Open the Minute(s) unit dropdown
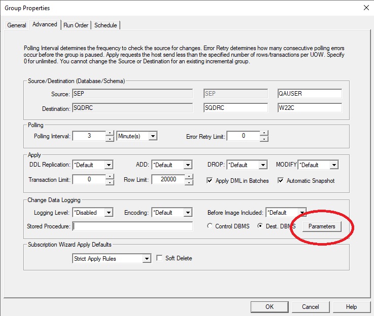Screen dimensions: 374x316 152,136
